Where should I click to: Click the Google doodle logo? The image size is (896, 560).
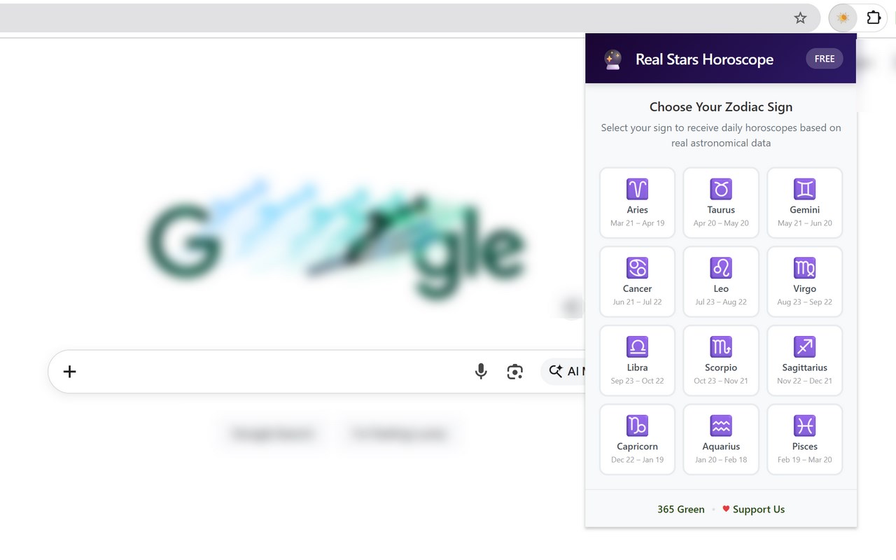coord(336,241)
